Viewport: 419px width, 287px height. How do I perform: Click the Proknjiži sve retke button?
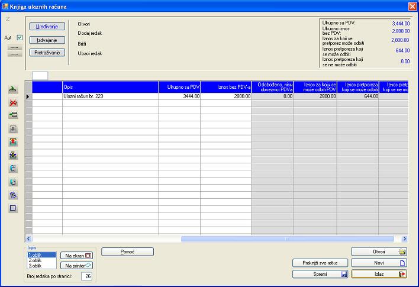pos(320,263)
